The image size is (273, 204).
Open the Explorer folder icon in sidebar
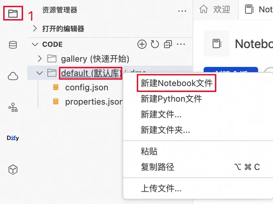(13, 14)
